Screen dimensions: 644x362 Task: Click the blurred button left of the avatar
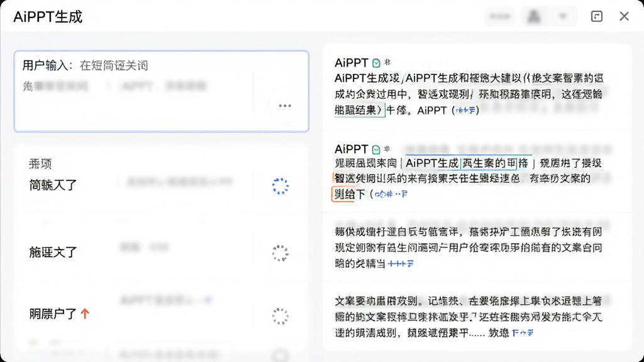tap(500, 16)
